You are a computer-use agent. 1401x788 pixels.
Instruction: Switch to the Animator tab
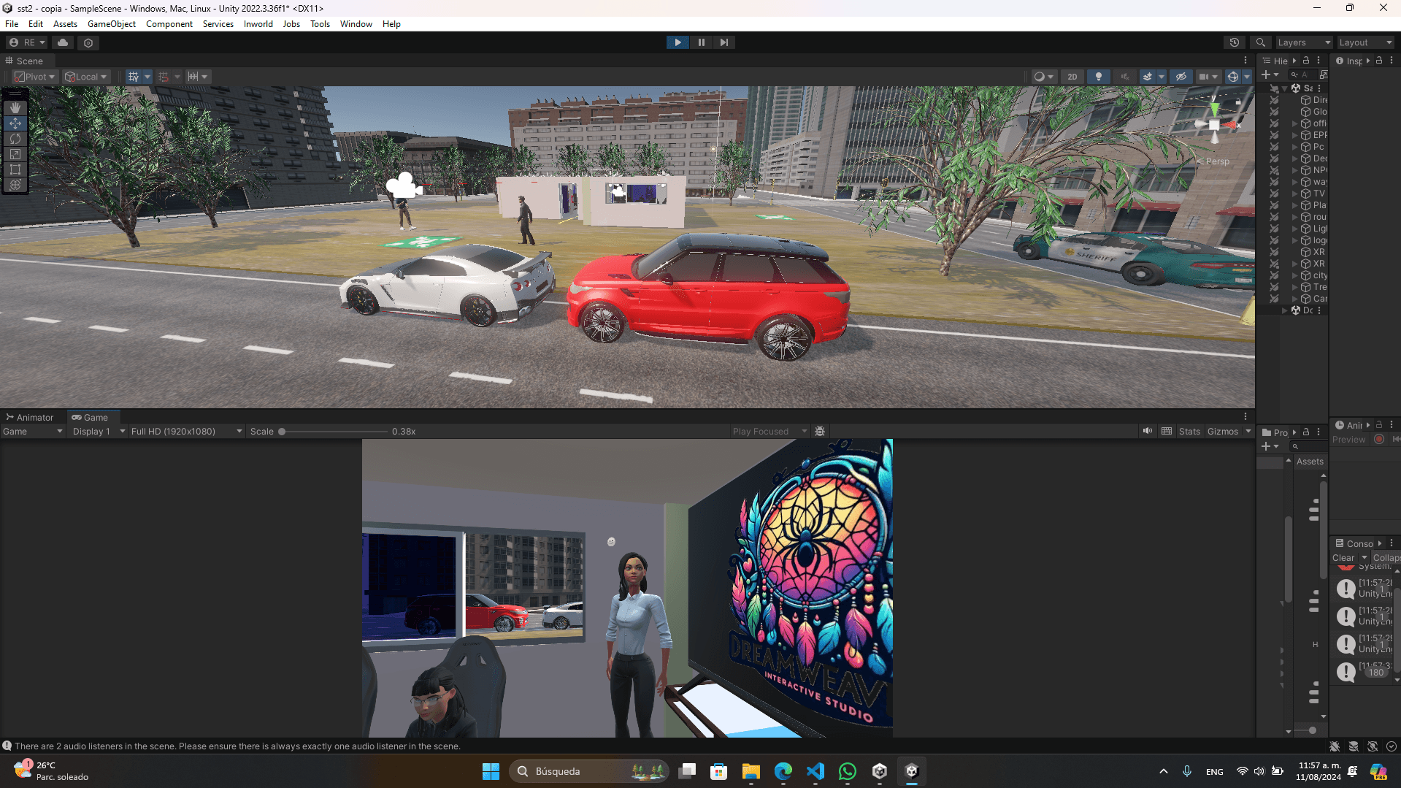pyautogui.click(x=30, y=418)
